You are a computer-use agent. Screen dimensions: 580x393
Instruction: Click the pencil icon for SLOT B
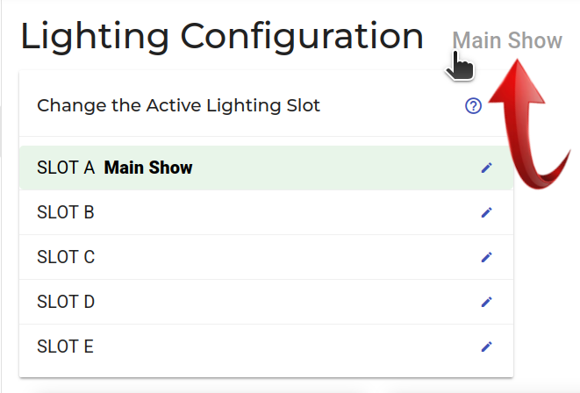point(487,212)
